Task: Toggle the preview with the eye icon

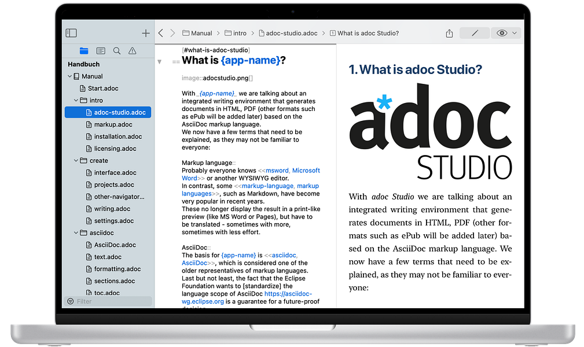Action: pos(501,33)
